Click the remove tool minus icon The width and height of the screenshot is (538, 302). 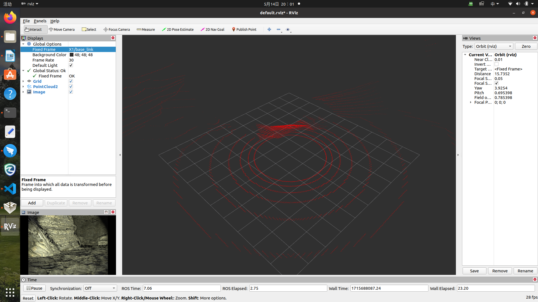point(279,29)
